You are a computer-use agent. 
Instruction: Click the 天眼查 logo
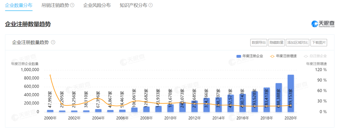pyautogui.click(x=322, y=24)
